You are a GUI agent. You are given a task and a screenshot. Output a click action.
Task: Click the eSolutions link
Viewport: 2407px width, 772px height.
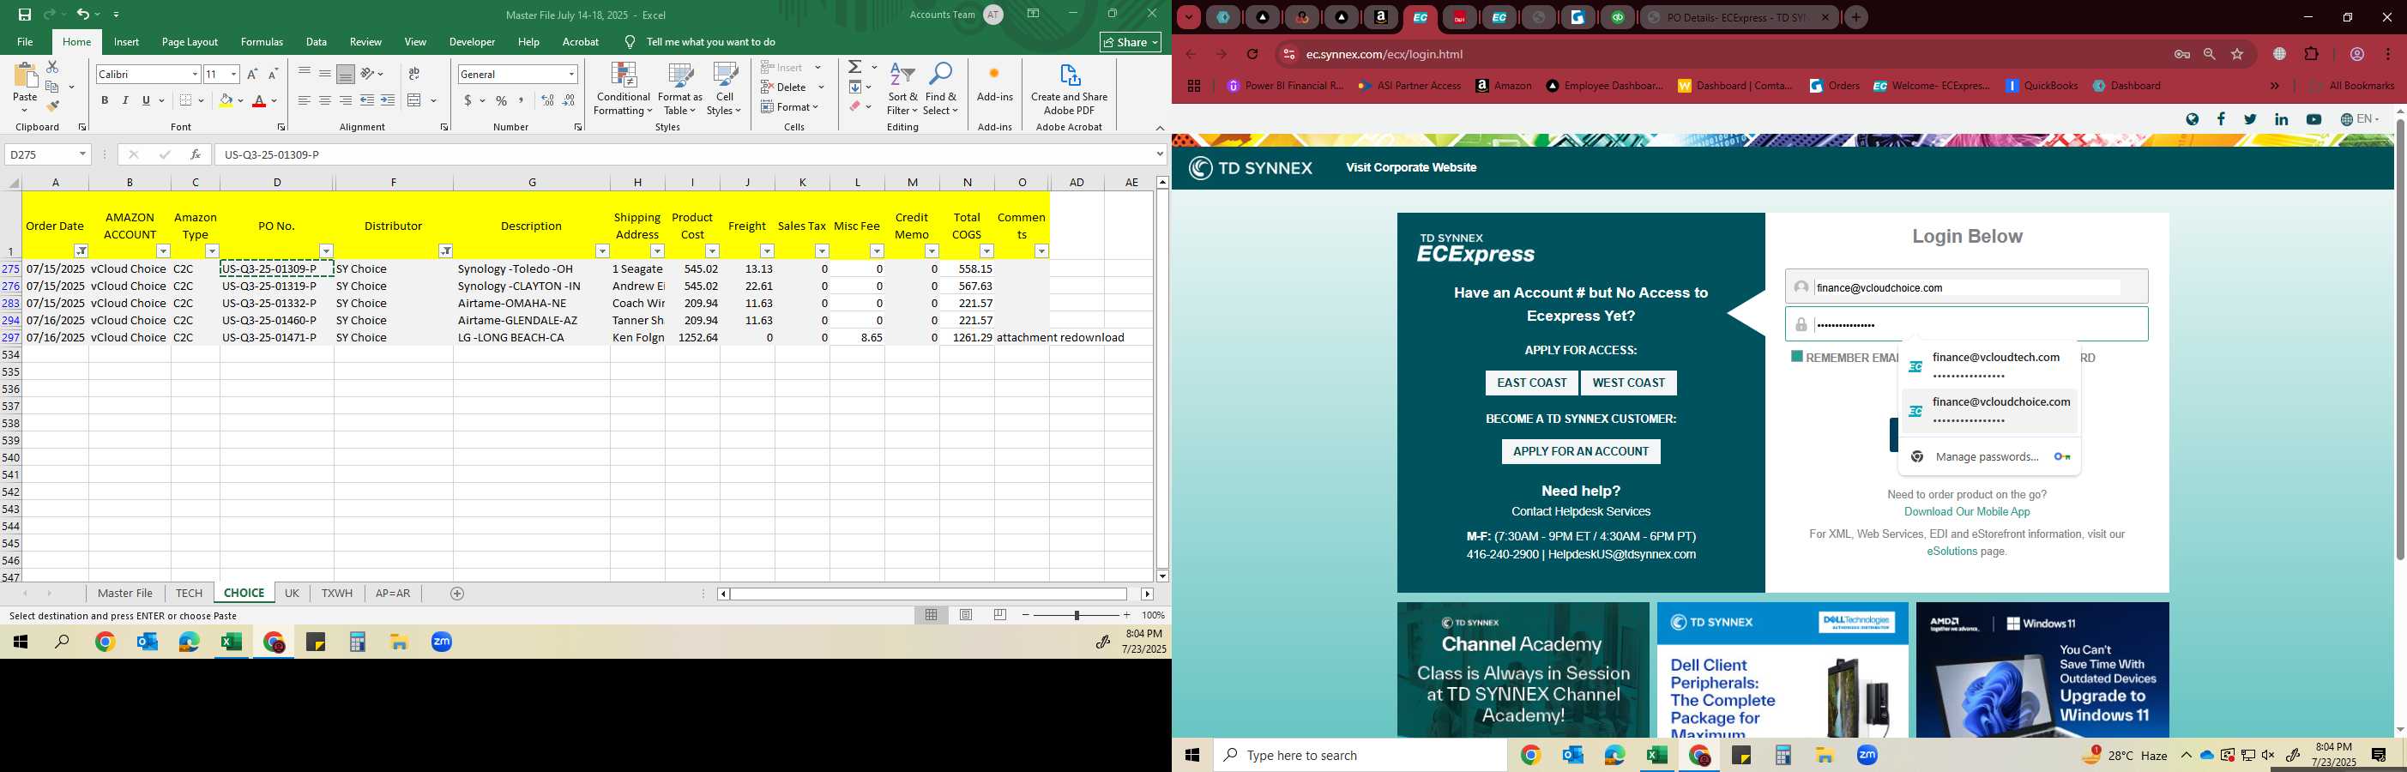pos(1952,552)
